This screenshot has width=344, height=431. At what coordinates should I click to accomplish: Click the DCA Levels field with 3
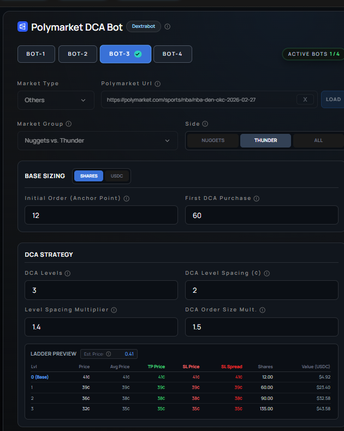(101, 290)
